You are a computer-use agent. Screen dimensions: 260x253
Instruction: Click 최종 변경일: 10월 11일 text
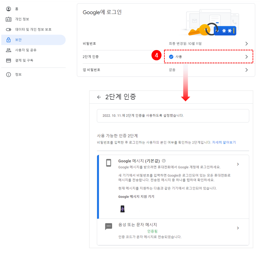click(x=185, y=44)
